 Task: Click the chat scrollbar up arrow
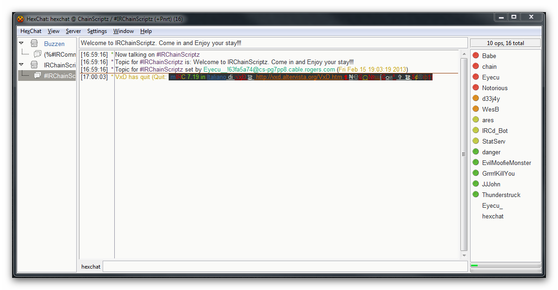point(464,54)
